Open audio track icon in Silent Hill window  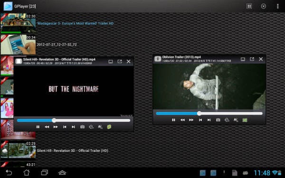pyautogui.click(x=100, y=127)
